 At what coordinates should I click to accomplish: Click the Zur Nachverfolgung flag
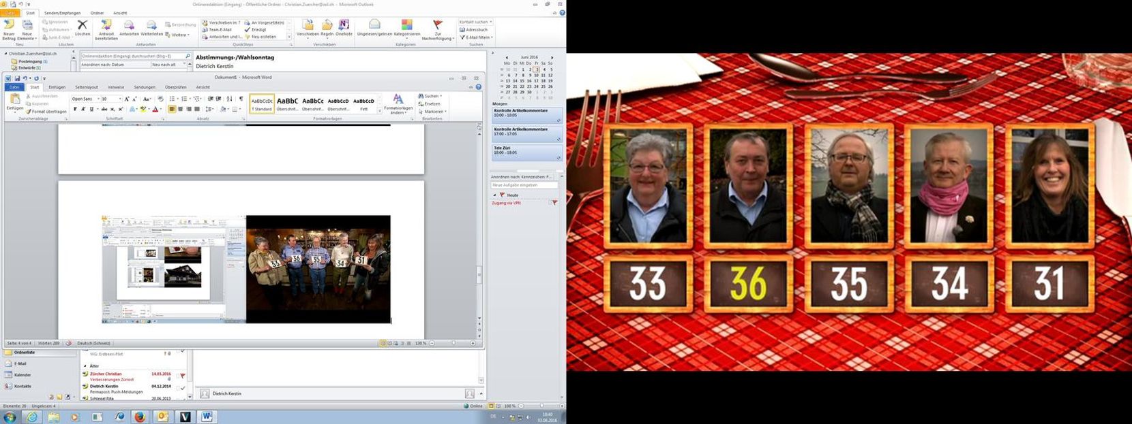tap(438, 30)
